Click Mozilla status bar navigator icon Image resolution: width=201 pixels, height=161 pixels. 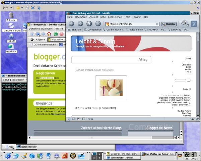click(69, 119)
